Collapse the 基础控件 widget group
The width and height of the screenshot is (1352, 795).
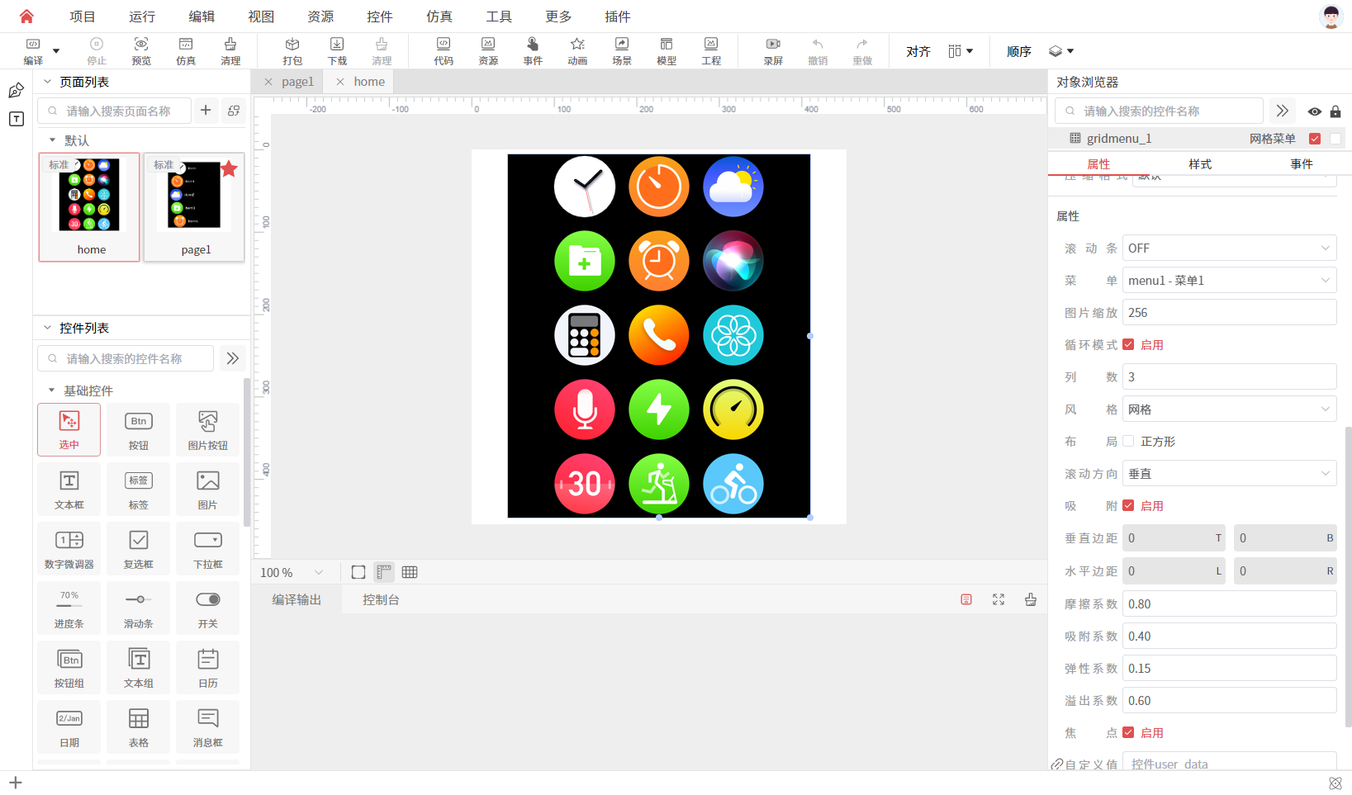pyautogui.click(x=52, y=390)
